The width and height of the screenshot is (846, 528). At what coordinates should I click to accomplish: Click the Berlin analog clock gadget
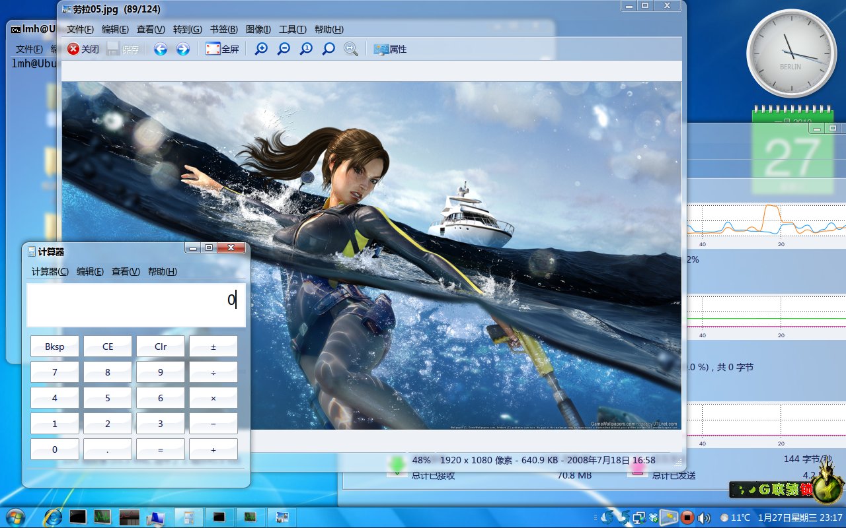pyautogui.click(x=790, y=53)
